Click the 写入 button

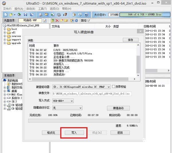(74, 133)
